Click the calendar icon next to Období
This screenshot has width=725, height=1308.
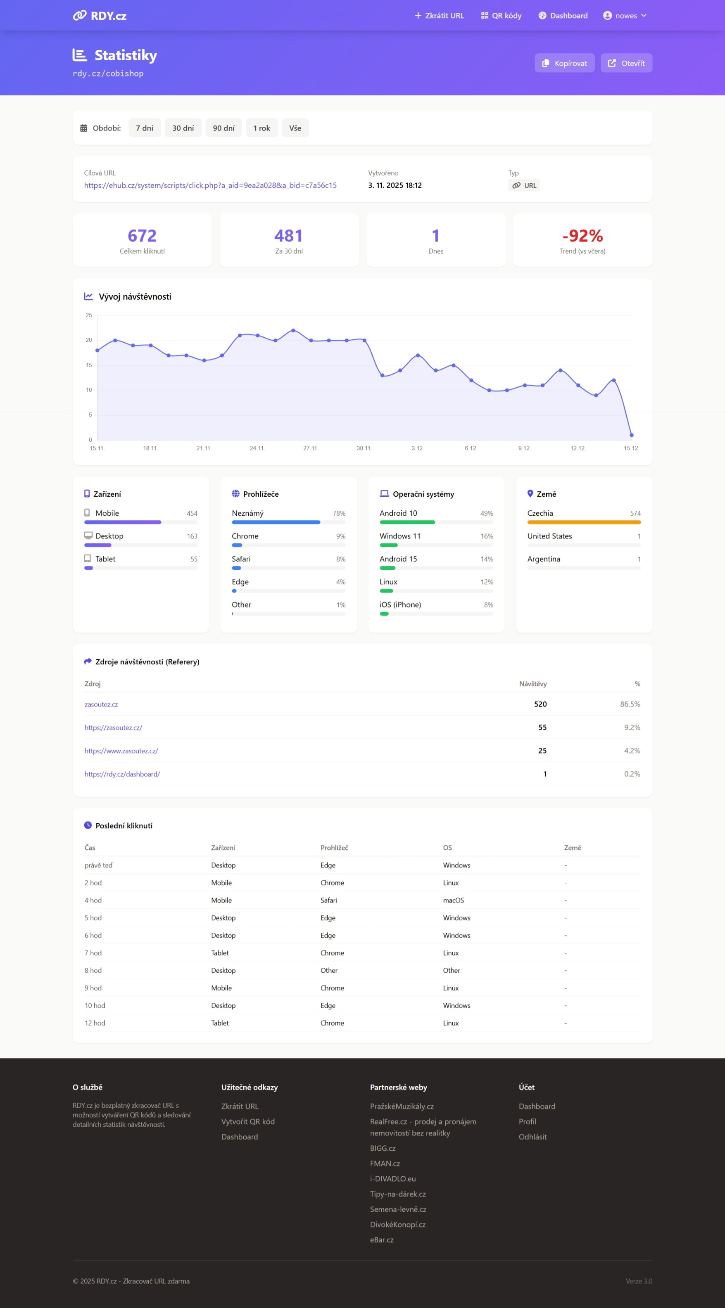pos(84,128)
